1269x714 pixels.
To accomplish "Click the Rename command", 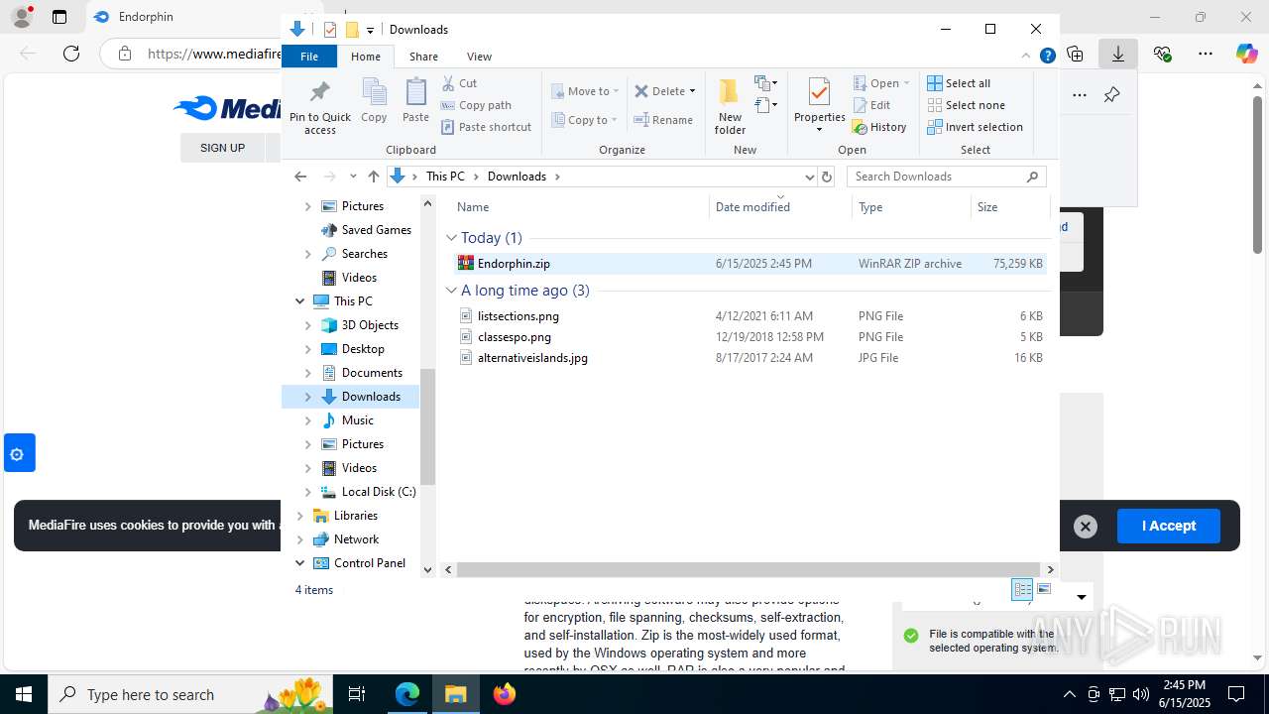I will coord(663,120).
